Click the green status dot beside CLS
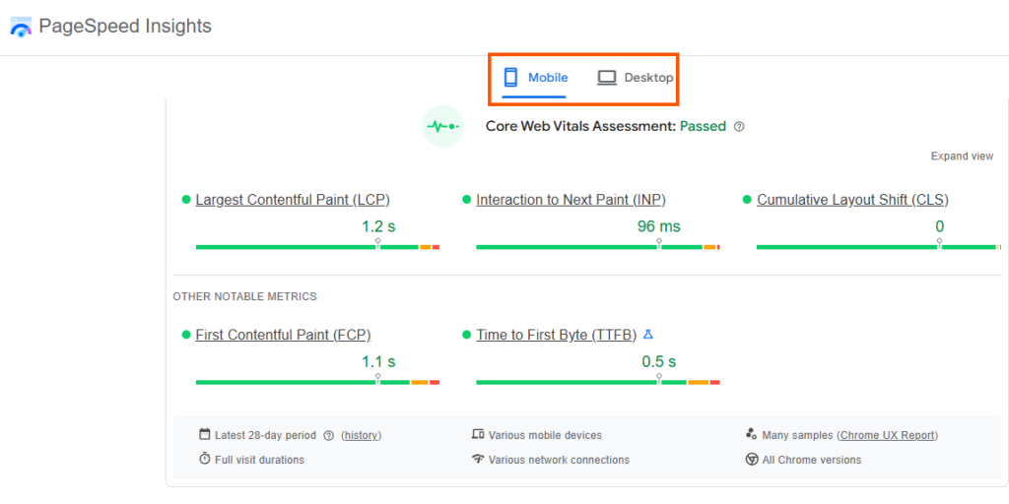 [747, 199]
